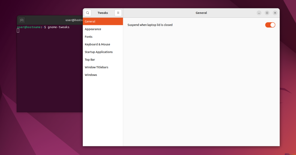Click the terminal cursor block
This screenshot has height=155, width=296.
[18, 30]
